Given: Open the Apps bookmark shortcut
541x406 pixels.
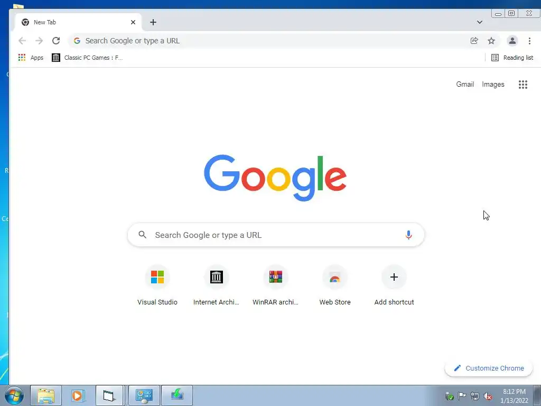Looking at the screenshot, I should [x=31, y=58].
